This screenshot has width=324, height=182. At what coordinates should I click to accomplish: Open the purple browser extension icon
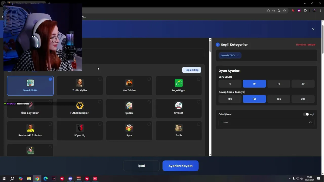click(x=299, y=11)
